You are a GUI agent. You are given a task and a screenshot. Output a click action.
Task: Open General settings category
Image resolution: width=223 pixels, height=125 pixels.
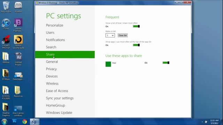[52, 62]
